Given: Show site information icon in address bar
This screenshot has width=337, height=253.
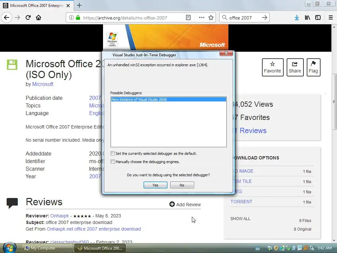Looking at the screenshot, I should point(71,18).
